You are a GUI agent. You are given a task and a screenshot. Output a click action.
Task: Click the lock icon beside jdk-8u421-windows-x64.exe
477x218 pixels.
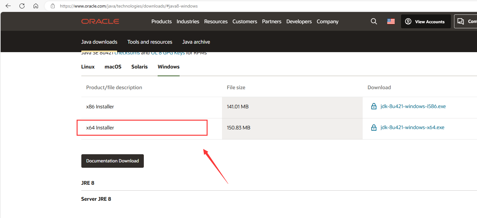tap(374, 128)
